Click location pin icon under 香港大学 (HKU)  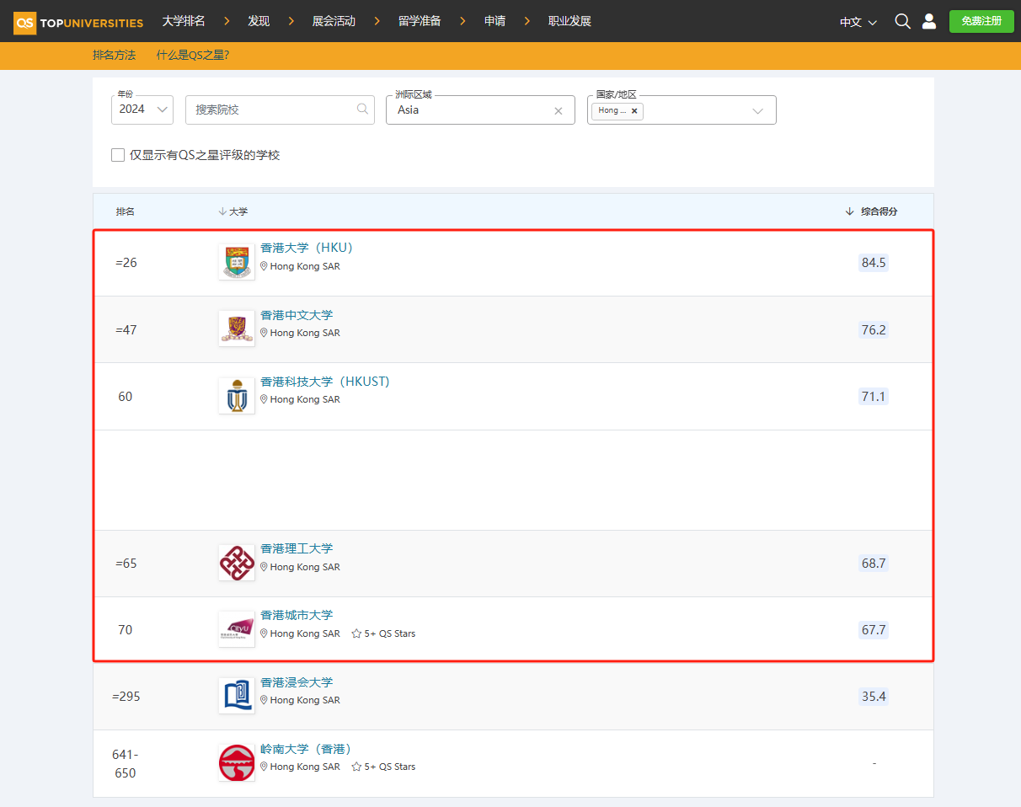pos(264,266)
